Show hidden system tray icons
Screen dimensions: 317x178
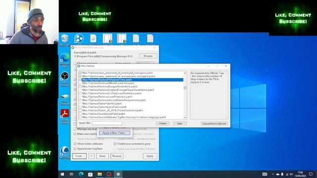pyautogui.click(x=273, y=174)
